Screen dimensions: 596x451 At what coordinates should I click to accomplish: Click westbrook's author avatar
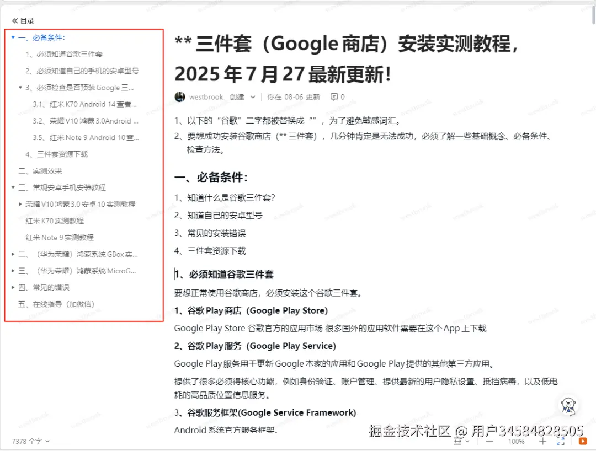coord(180,97)
